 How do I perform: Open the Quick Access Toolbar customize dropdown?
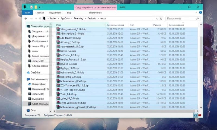[40, 6]
